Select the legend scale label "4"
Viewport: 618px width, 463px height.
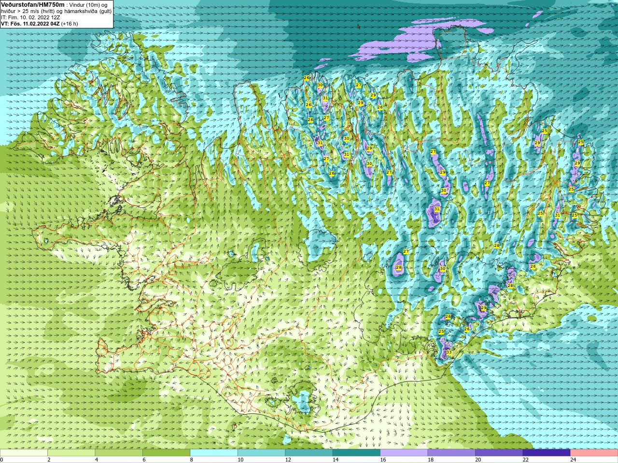click(x=97, y=460)
